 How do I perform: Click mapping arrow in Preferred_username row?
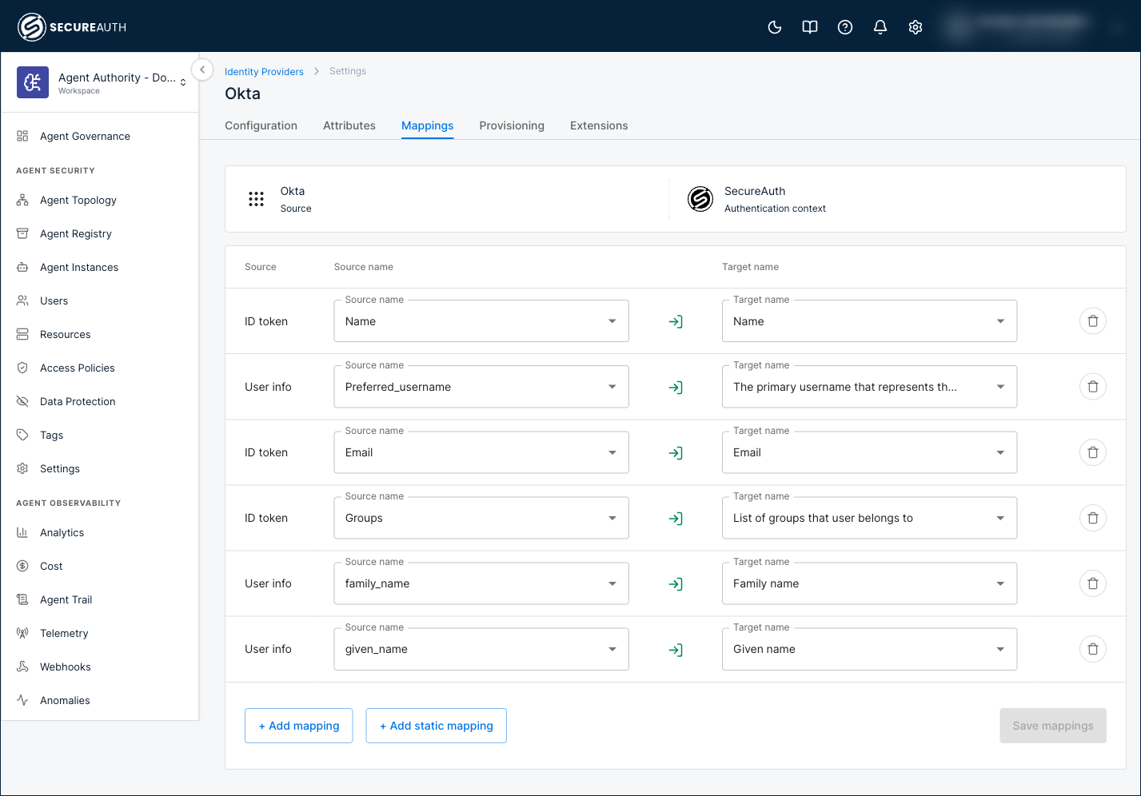pos(676,388)
